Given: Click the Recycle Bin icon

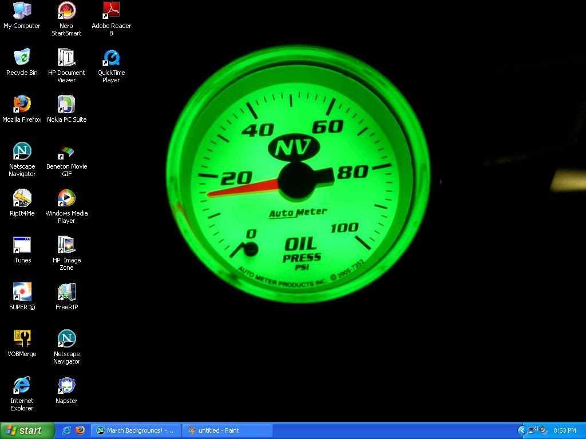Looking at the screenshot, I should click(x=22, y=62).
